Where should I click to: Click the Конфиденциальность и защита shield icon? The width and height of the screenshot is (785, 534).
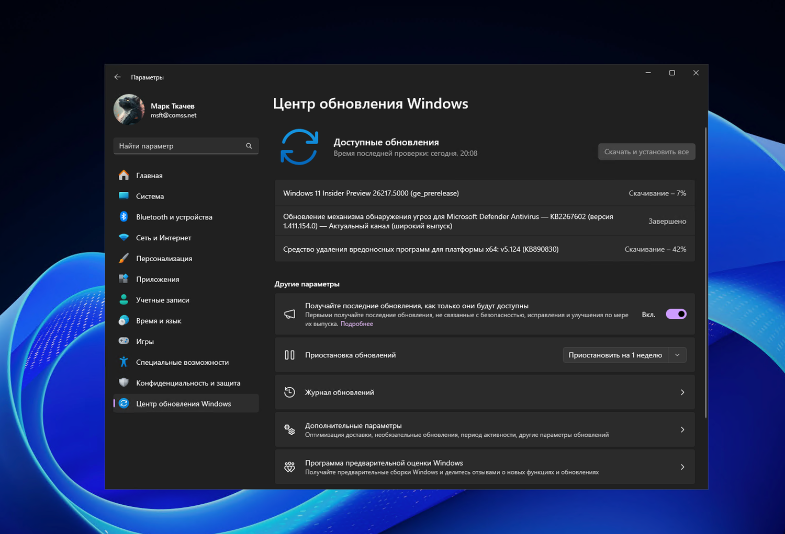[x=124, y=382]
